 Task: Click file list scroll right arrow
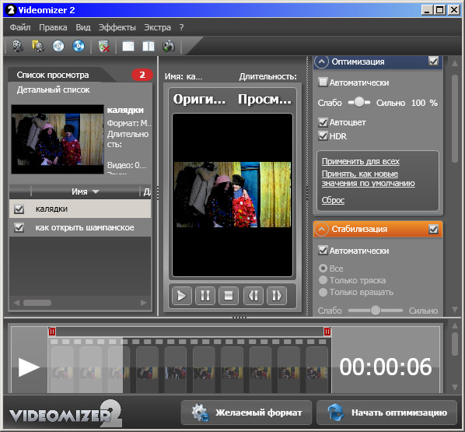click(x=144, y=303)
